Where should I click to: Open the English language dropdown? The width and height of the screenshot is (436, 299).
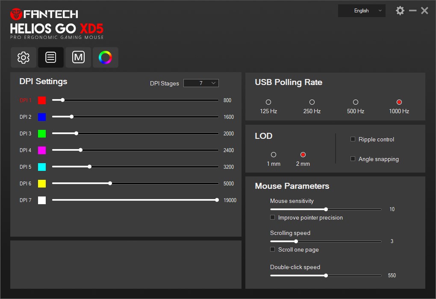tap(362, 10)
